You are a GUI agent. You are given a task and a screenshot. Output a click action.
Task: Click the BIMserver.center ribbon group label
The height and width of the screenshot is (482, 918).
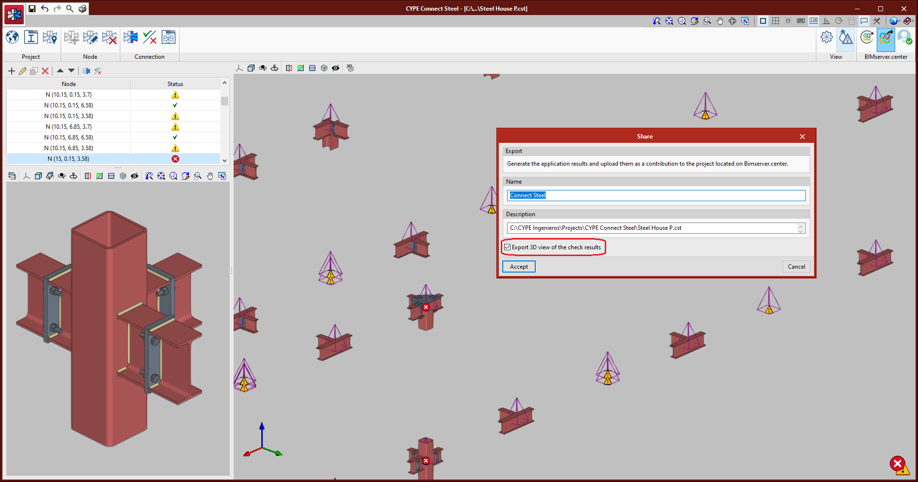(886, 57)
